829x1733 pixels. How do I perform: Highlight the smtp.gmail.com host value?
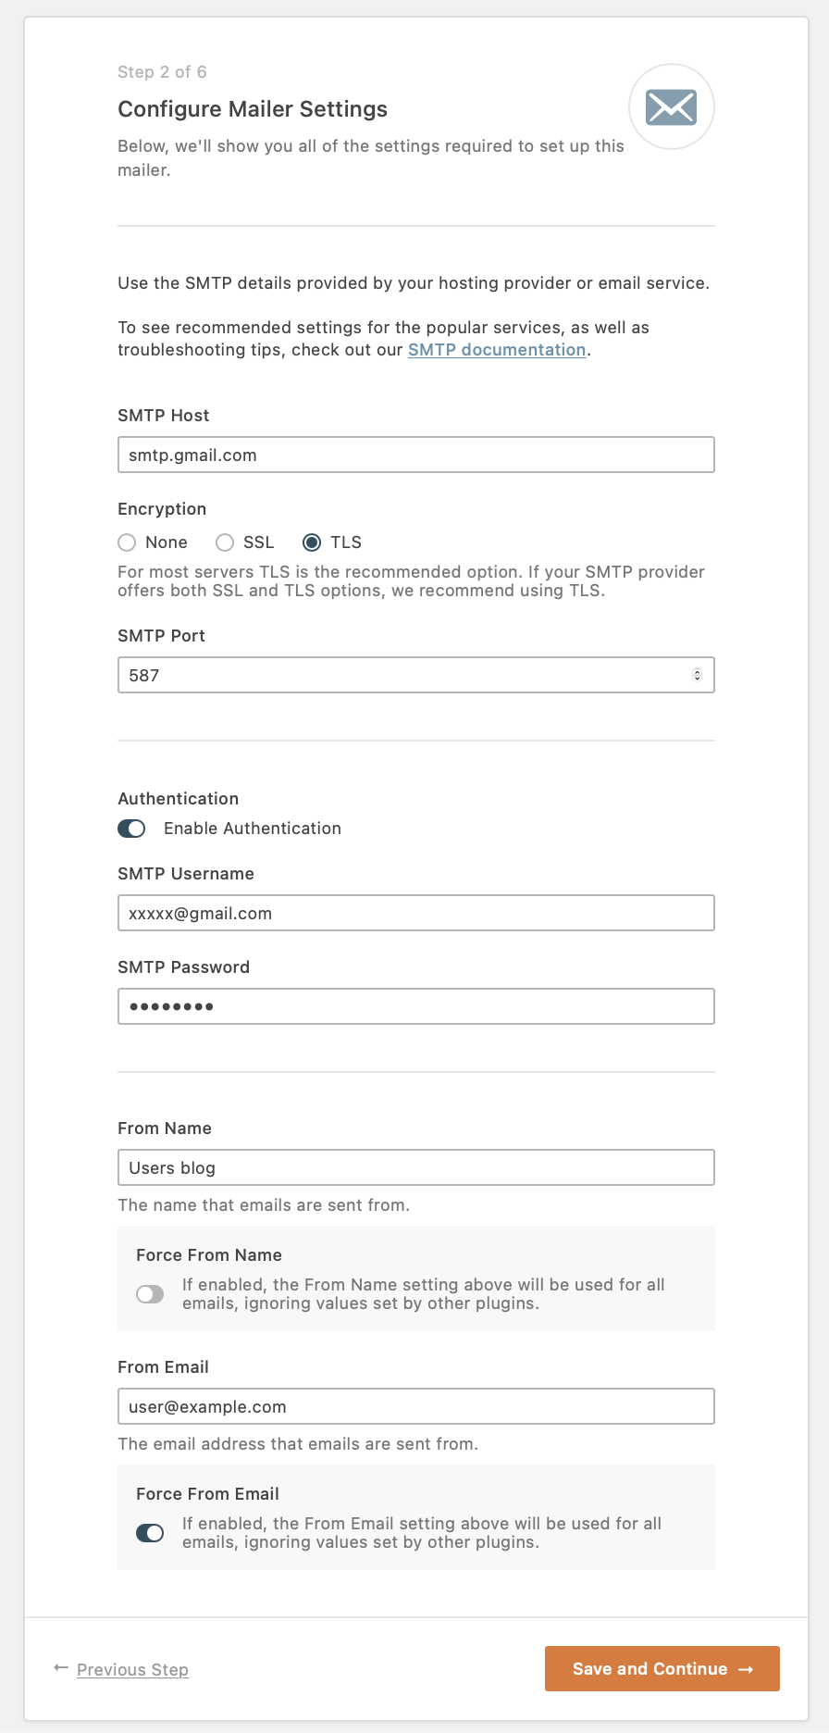[192, 455]
